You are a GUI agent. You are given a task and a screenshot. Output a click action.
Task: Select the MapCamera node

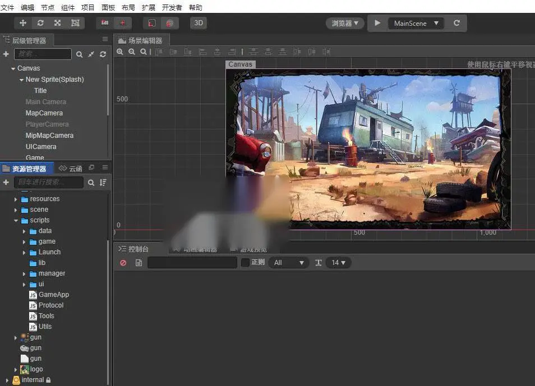[x=44, y=113]
